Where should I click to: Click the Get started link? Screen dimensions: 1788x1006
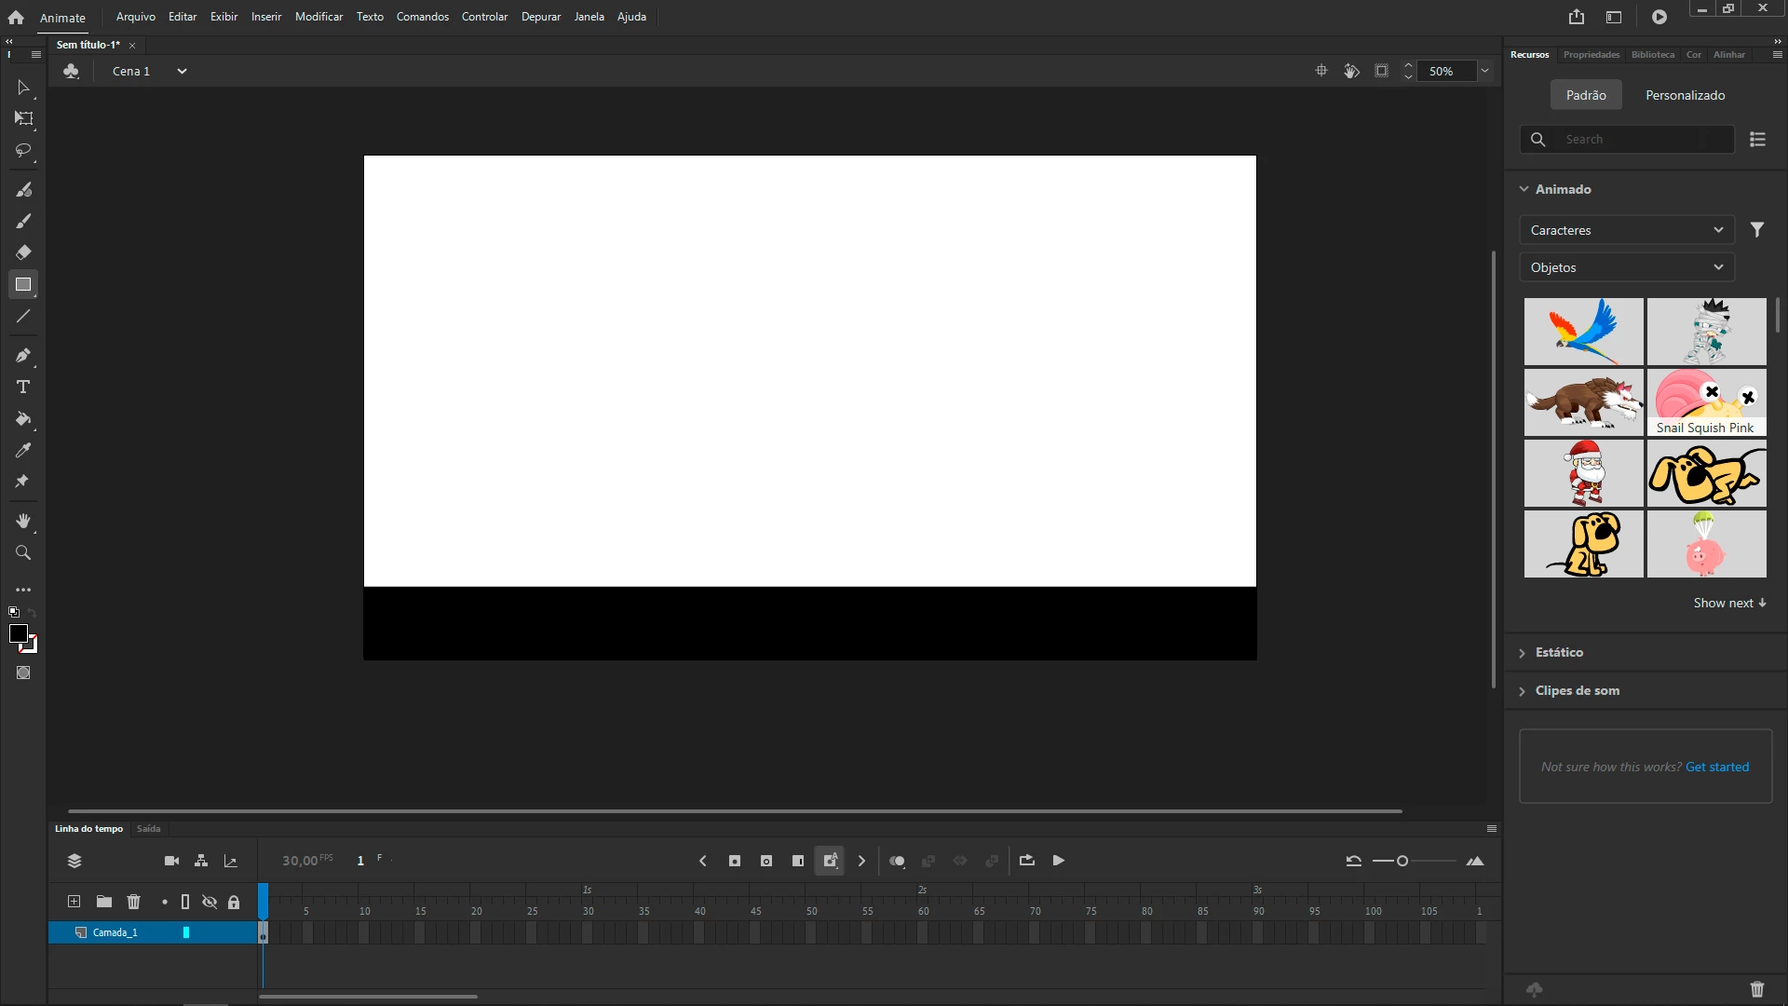[1716, 768]
